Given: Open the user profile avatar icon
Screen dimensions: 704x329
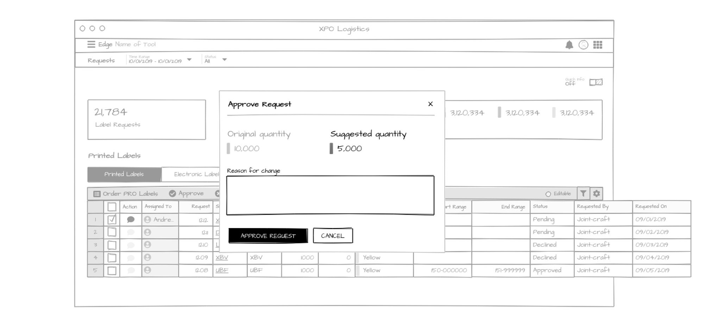Looking at the screenshot, I should tap(583, 45).
